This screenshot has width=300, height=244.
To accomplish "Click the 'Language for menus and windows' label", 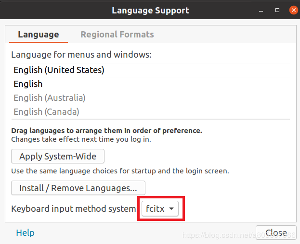I will pos(81,55).
